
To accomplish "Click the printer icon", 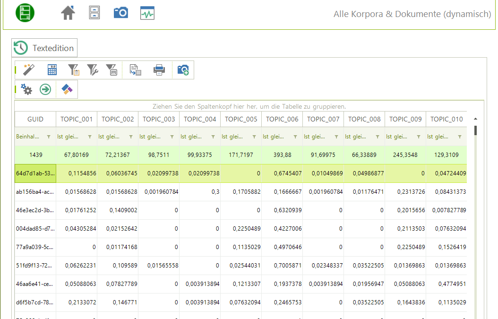I will coord(159,70).
